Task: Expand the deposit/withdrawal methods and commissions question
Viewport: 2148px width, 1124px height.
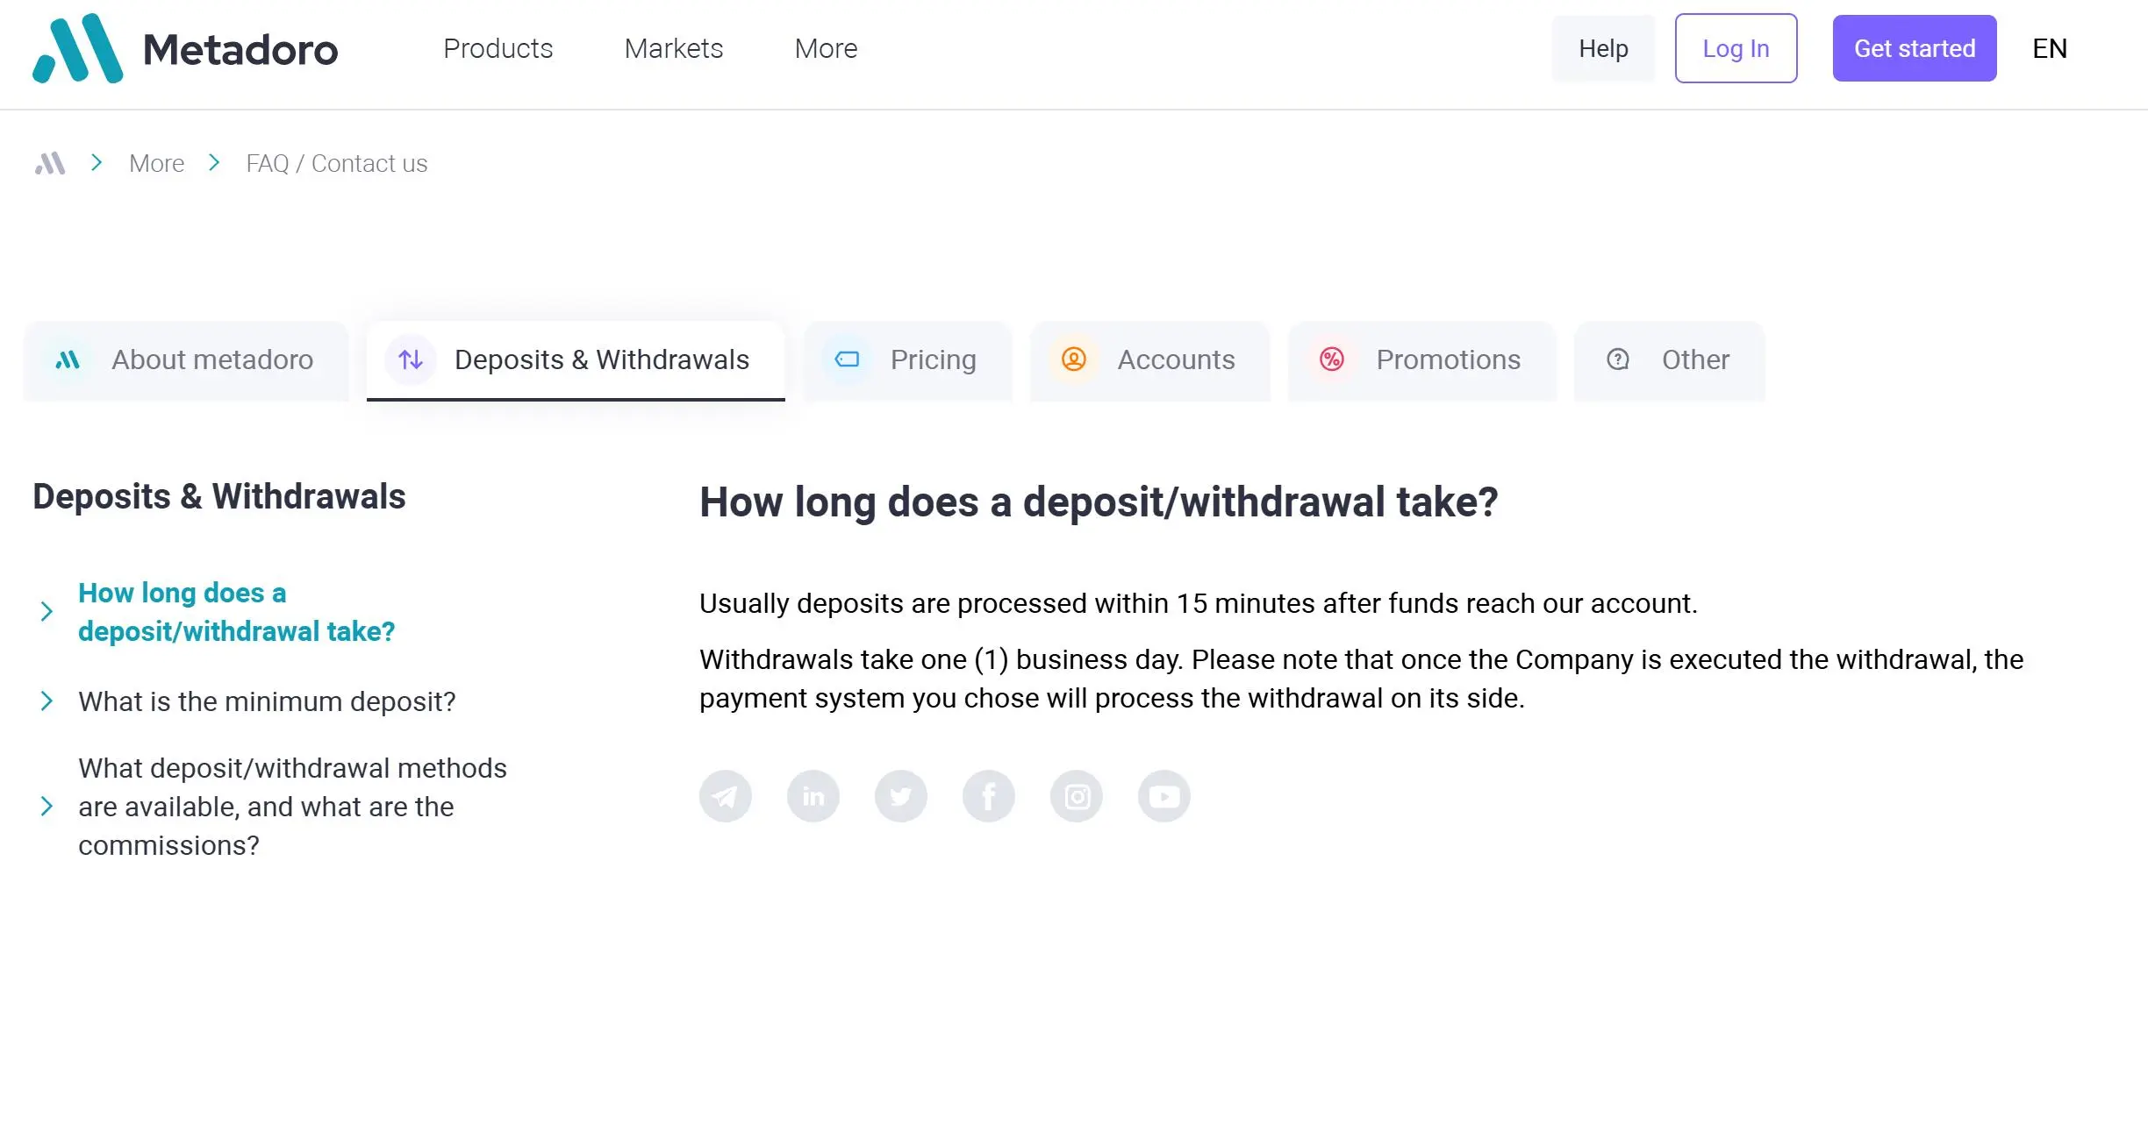Action: coord(292,807)
